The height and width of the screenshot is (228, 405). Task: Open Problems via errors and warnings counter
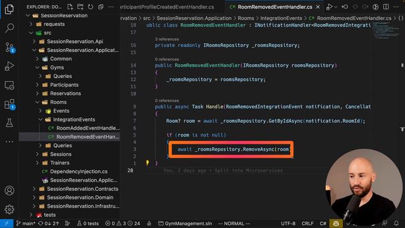(x=122, y=224)
